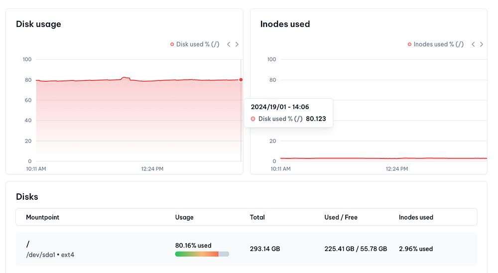
Task: Click the previous arrow in Disk usage legend
Action: pos(229,44)
